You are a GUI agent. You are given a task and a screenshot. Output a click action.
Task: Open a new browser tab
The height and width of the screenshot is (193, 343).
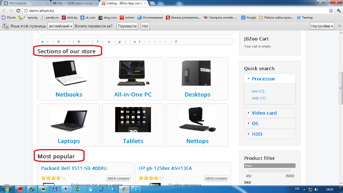point(152,3)
